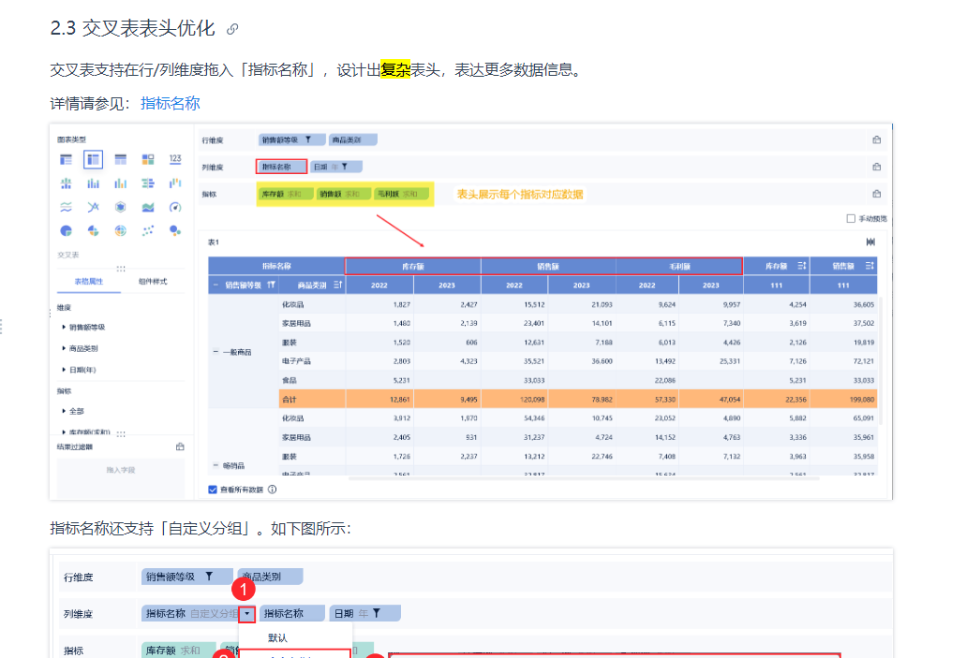Pick the gauge dashboard chart icon
The width and height of the screenshot is (966, 658).
click(x=175, y=207)
